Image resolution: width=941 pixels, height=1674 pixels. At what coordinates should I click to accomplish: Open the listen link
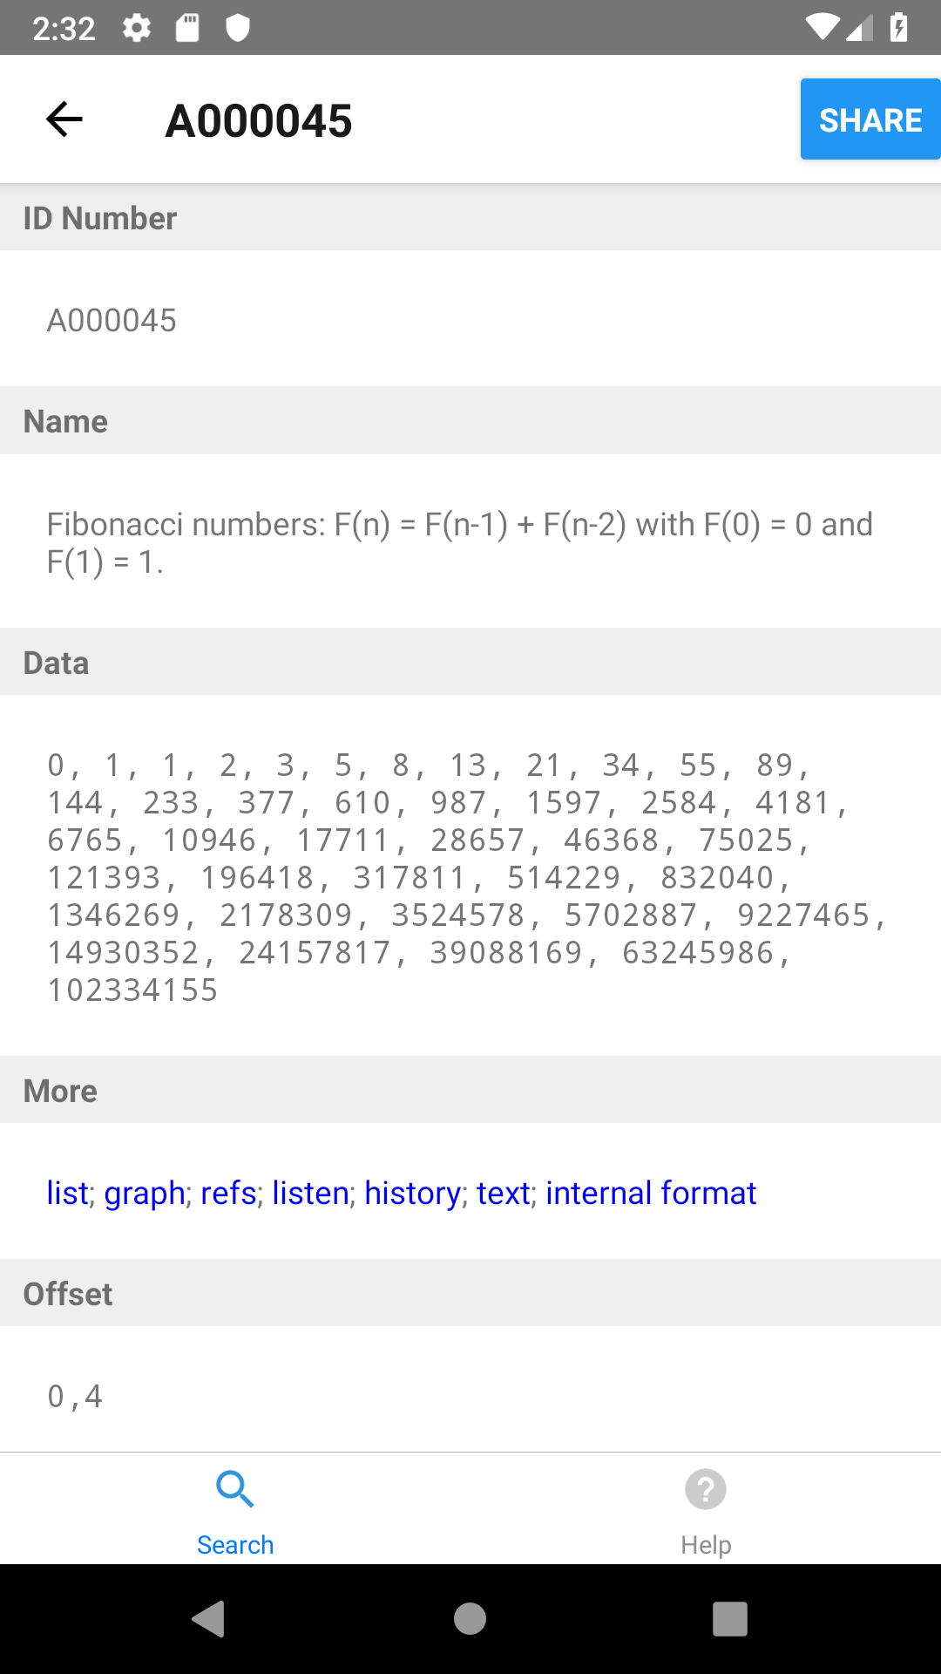310,1193
